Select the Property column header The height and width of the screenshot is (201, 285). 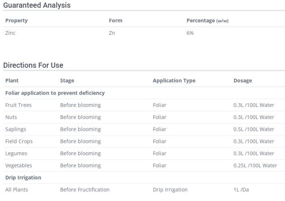[x=16, y=20]
